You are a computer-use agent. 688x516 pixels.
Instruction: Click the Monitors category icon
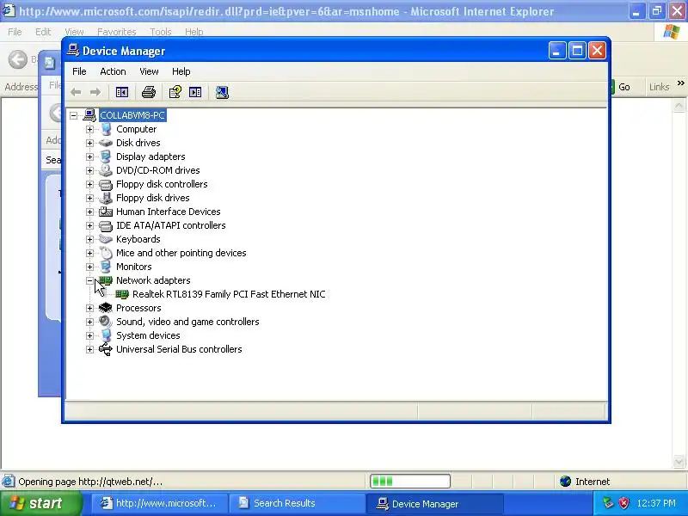pyautogui.click(x=106, y=267)
